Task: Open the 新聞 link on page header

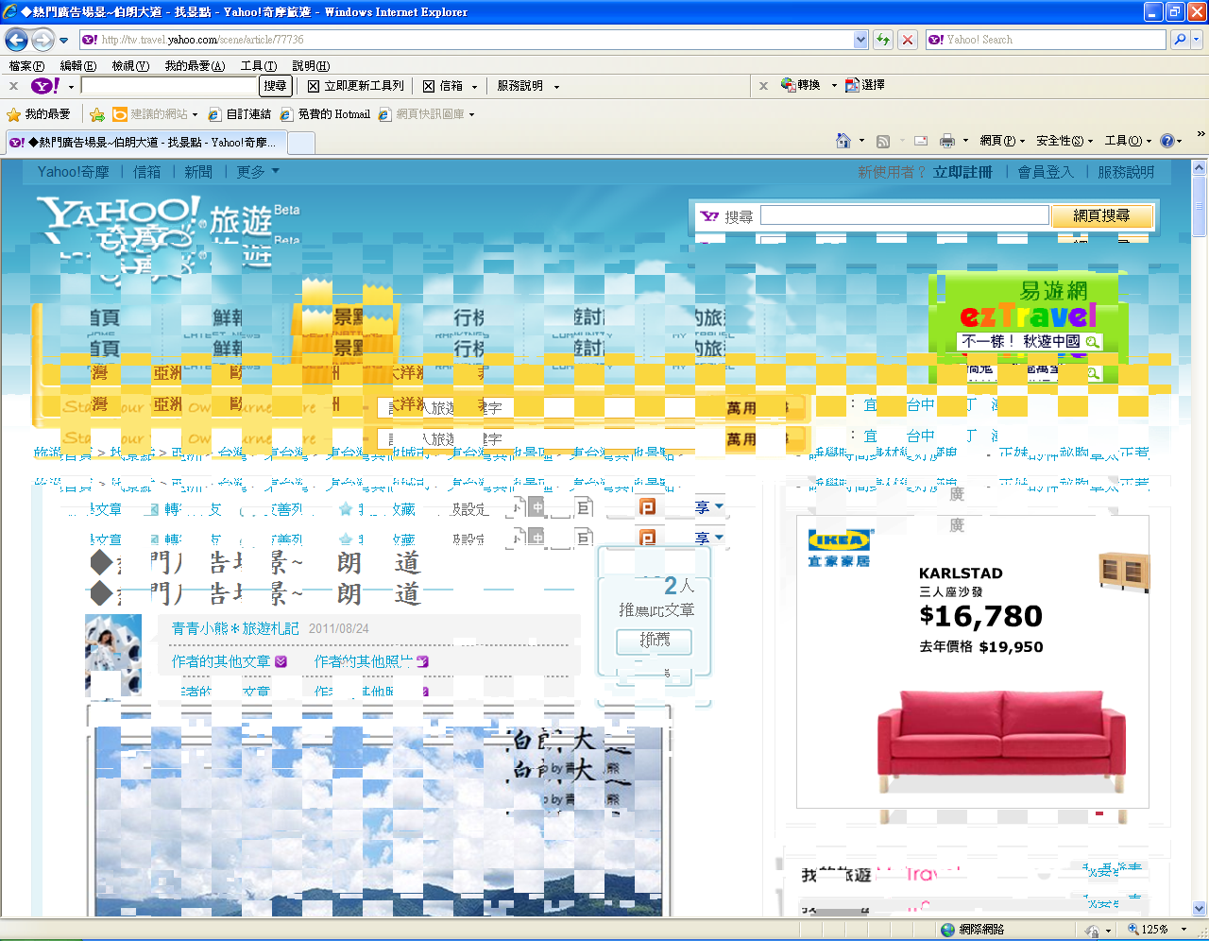Action: click(x=198, y=172)
